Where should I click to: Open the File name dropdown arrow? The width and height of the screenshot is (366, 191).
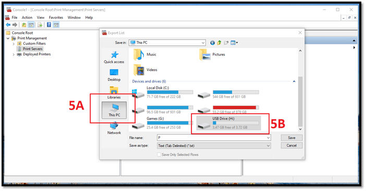coord(268,138)
